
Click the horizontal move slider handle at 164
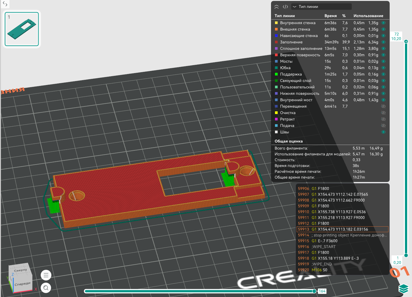pos(314,291)
